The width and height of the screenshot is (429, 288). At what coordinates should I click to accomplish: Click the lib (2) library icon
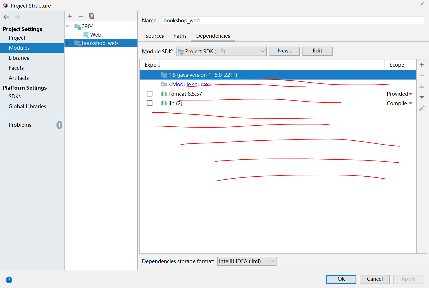tap(164, 103)
